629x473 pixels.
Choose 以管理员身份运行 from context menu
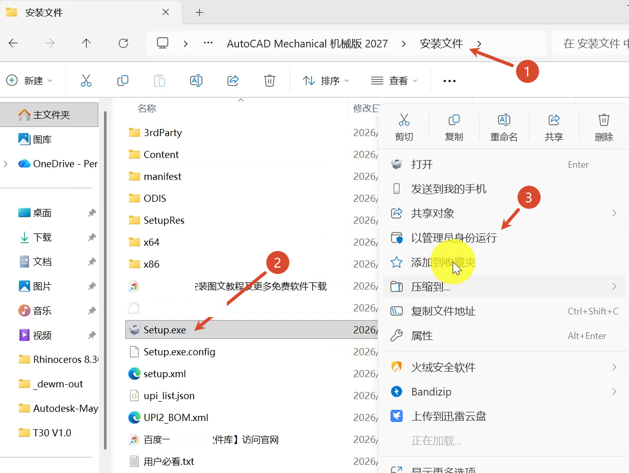click(504, 238)
